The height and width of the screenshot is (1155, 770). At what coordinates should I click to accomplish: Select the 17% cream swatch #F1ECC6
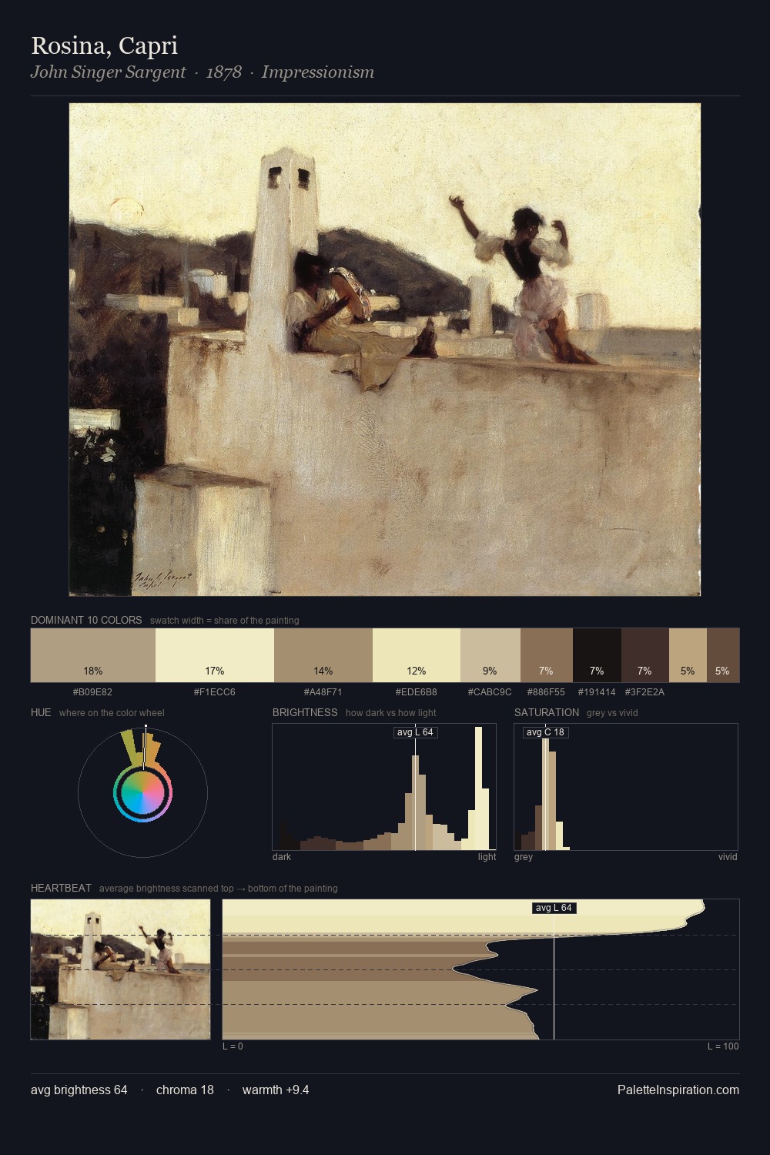(x=215, y=655)
